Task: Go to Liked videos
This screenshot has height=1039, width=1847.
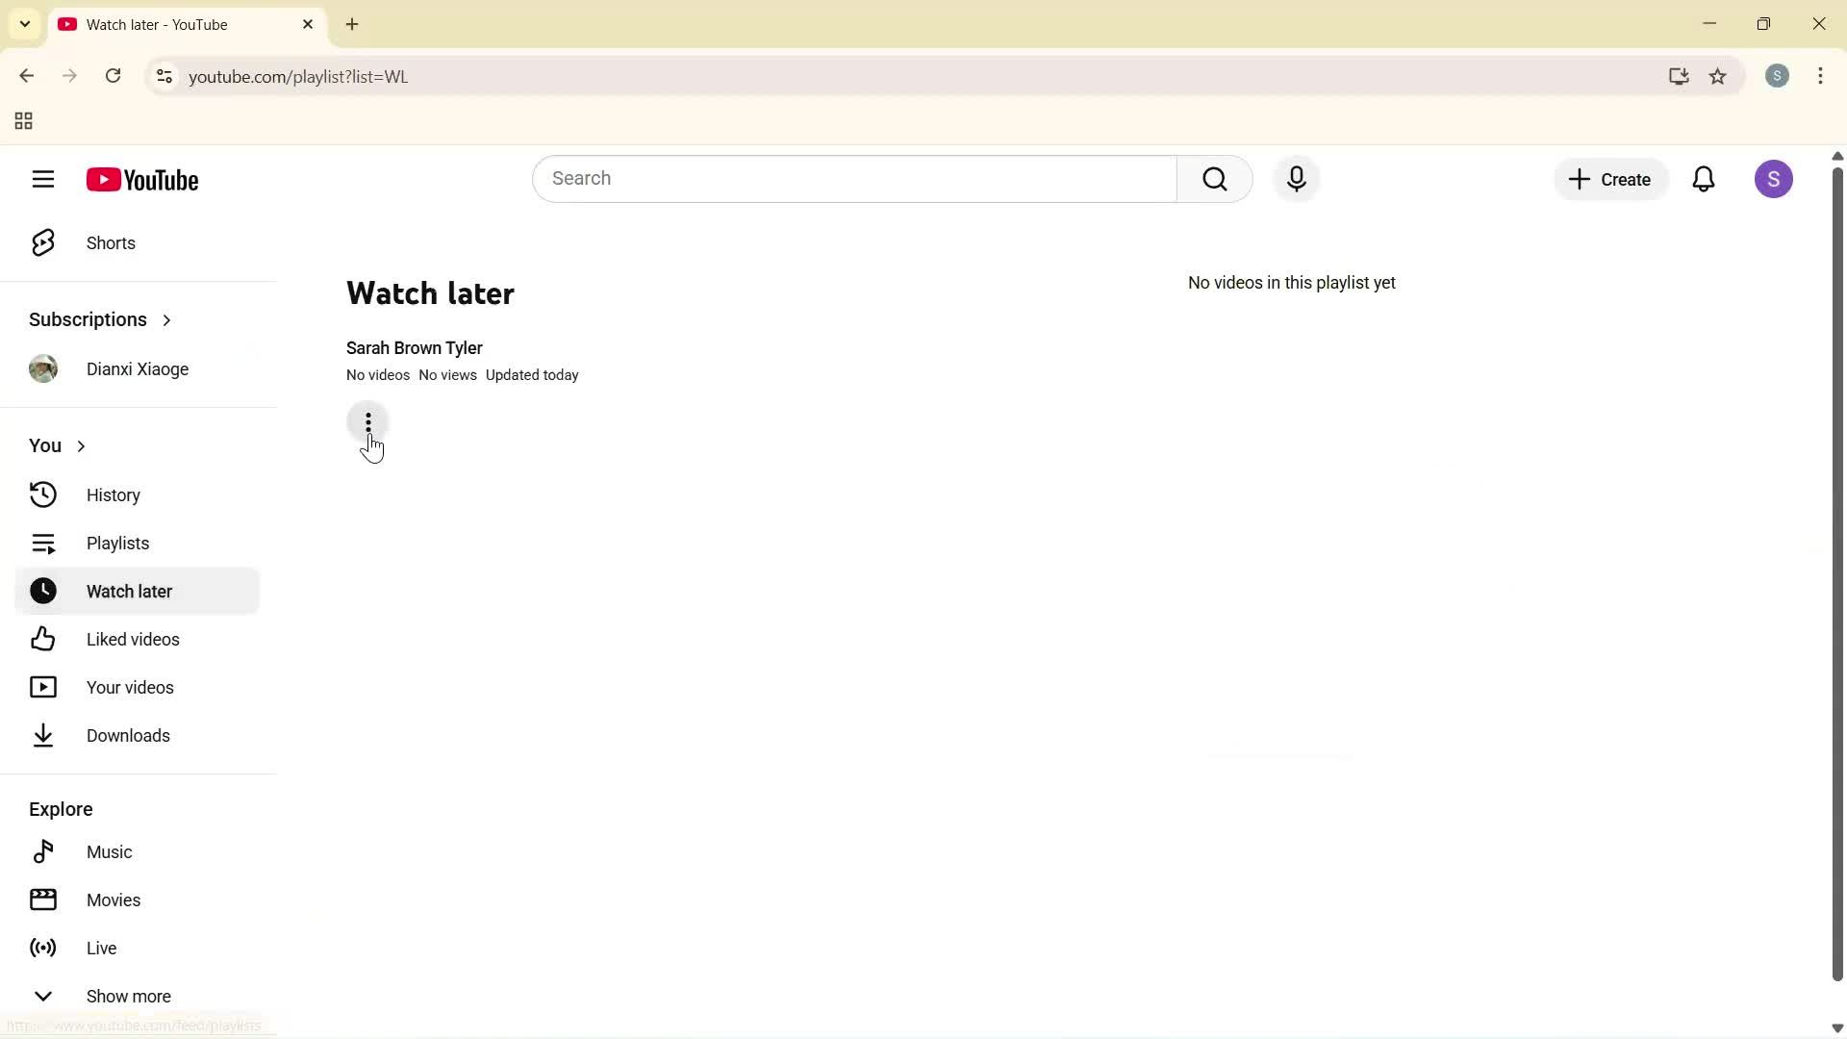Action: tap(134, 639)
